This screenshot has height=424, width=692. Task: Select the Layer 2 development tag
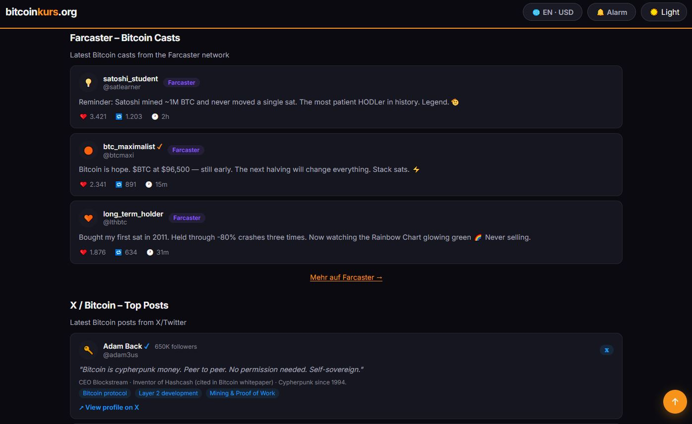(x=168, y=393)
